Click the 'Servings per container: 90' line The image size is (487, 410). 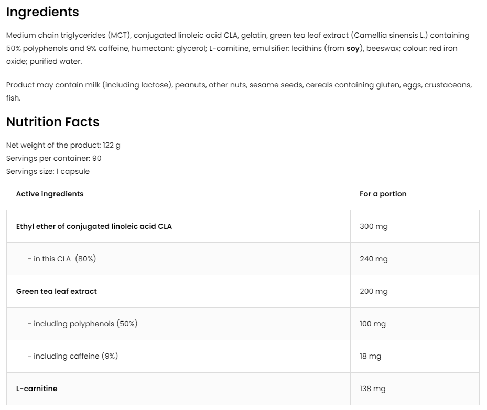coord(53,158)
